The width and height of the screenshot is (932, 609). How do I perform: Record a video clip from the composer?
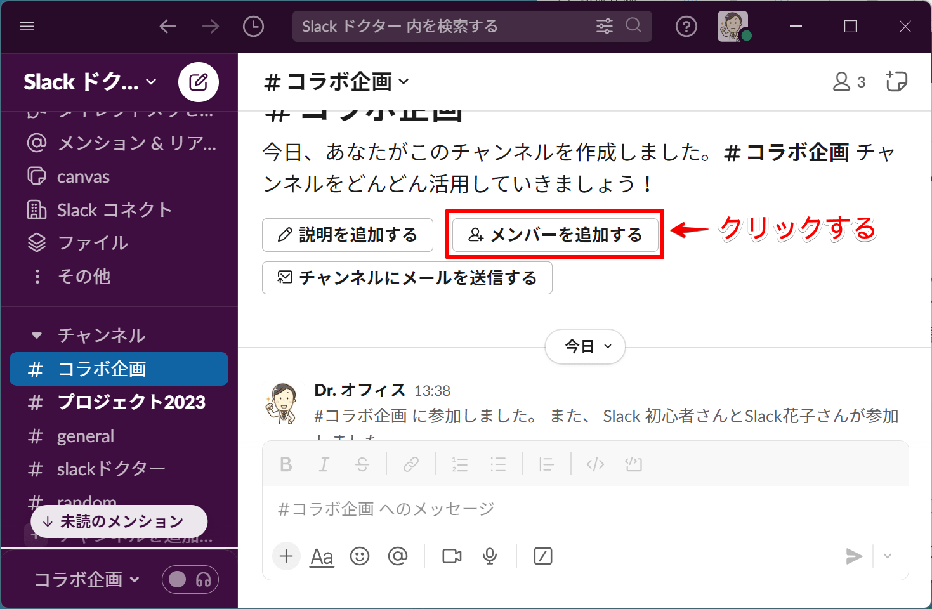[450, 556]
